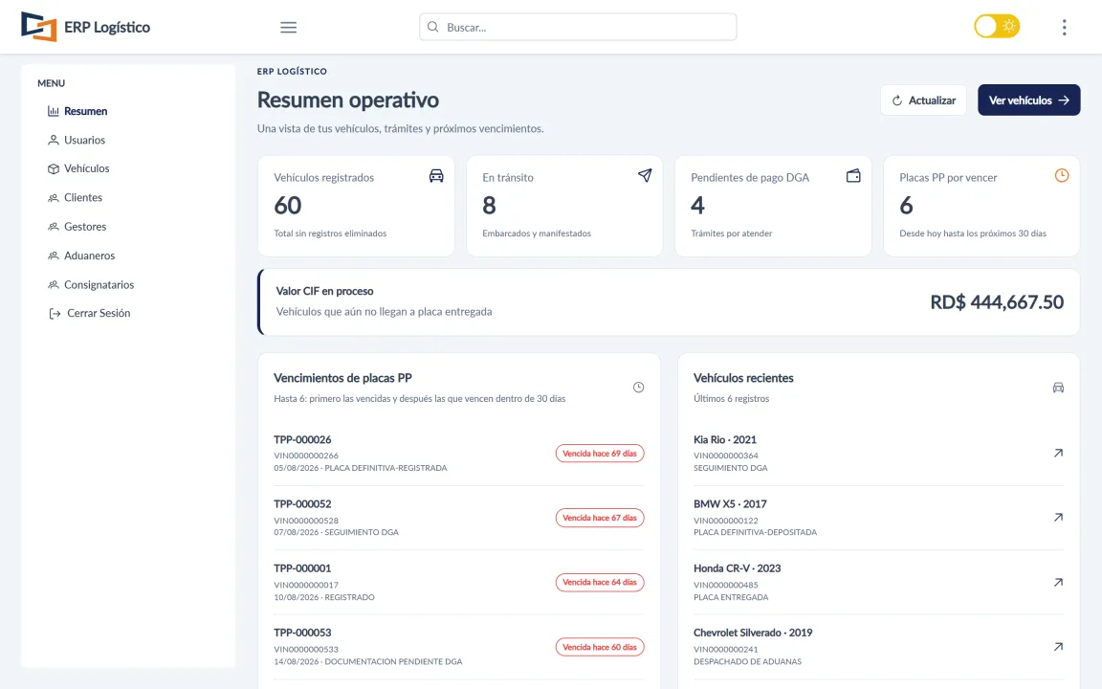Open the three-dot options menu
This screenshot has width=1102, height=689.
[1064, 28]
